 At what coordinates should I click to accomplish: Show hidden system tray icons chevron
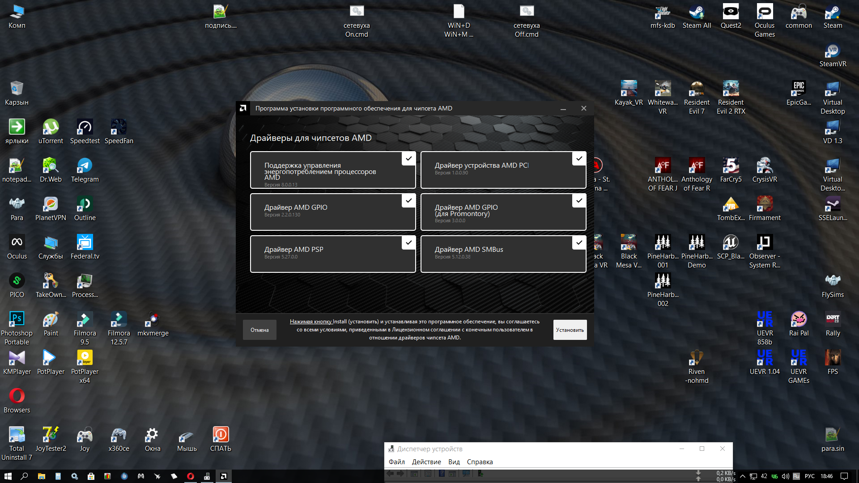tap(743, 476)
